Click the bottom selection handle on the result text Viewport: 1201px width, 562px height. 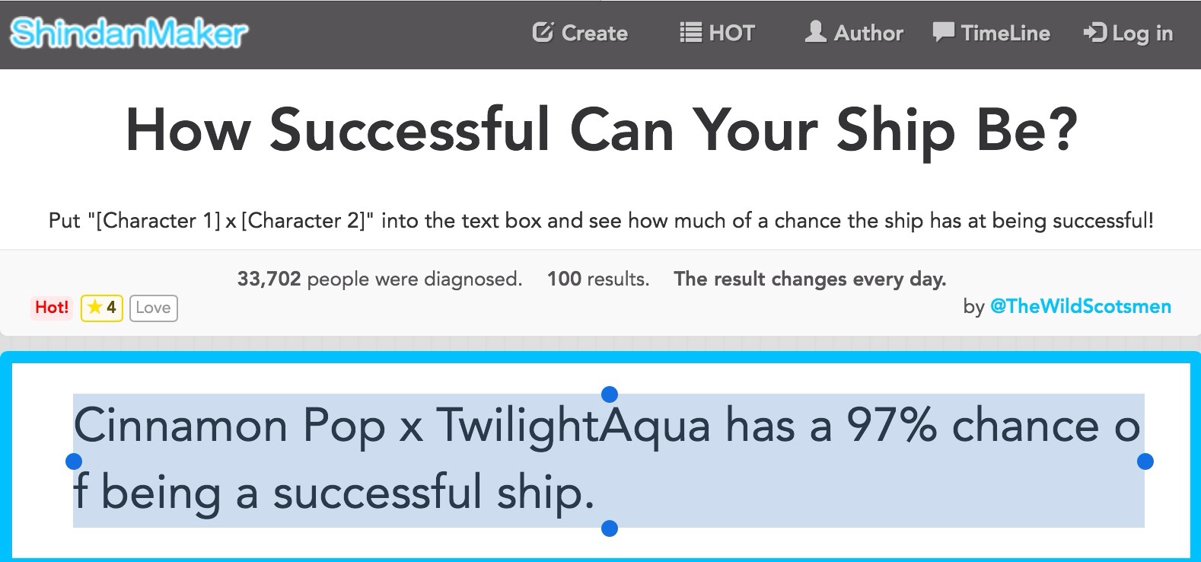[610, 528]
